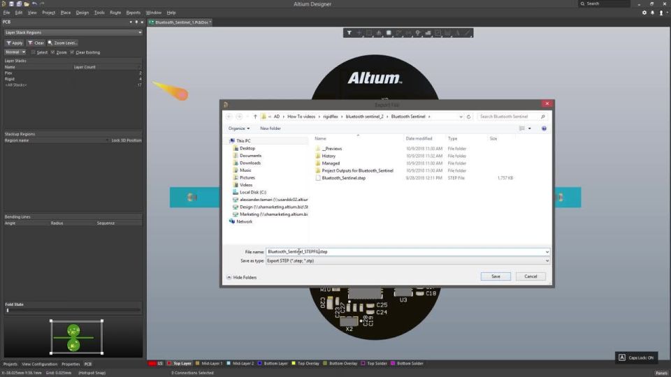671x377 pixels.
Task: Switch to Bluetooth_Sentinel_1.PcbDoc tab
Action: click(x=180, y=22)
